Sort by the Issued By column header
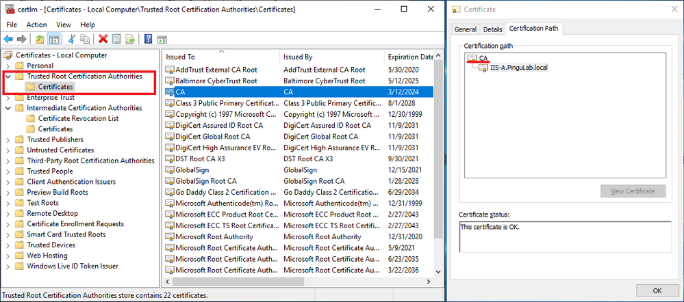 [x=332, y=57]
